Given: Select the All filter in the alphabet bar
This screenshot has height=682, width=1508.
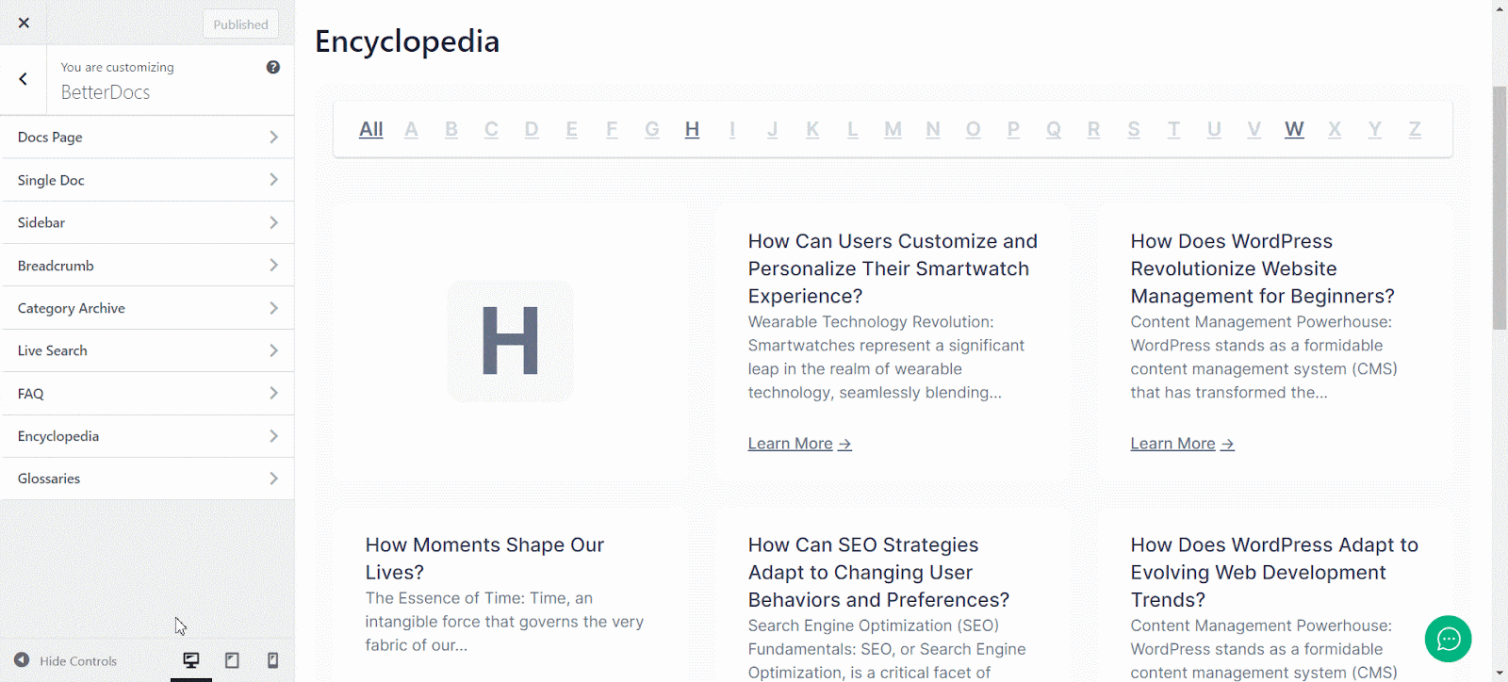Looking at the screenshot, I should (x=369, y=129).
